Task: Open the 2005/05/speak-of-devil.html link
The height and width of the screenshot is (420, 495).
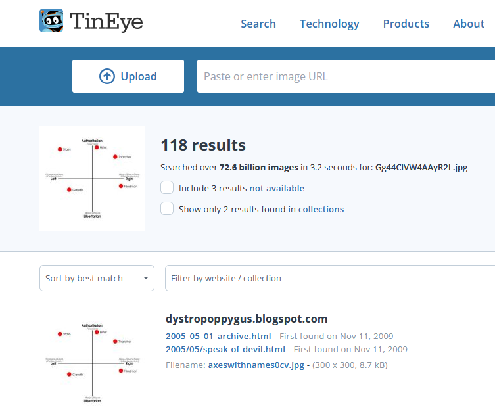Action: pyautogui.click(x=225, y=349)
